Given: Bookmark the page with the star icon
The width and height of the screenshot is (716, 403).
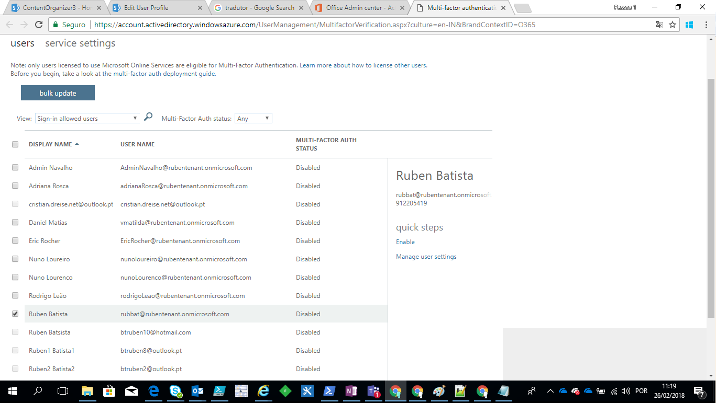Looking at the screenshot, I should [673, 24].
